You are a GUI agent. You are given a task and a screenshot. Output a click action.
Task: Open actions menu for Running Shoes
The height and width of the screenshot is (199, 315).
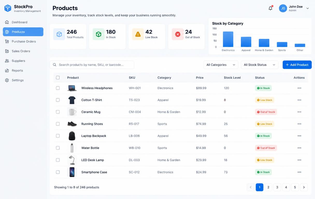click(x=299, y=124)
